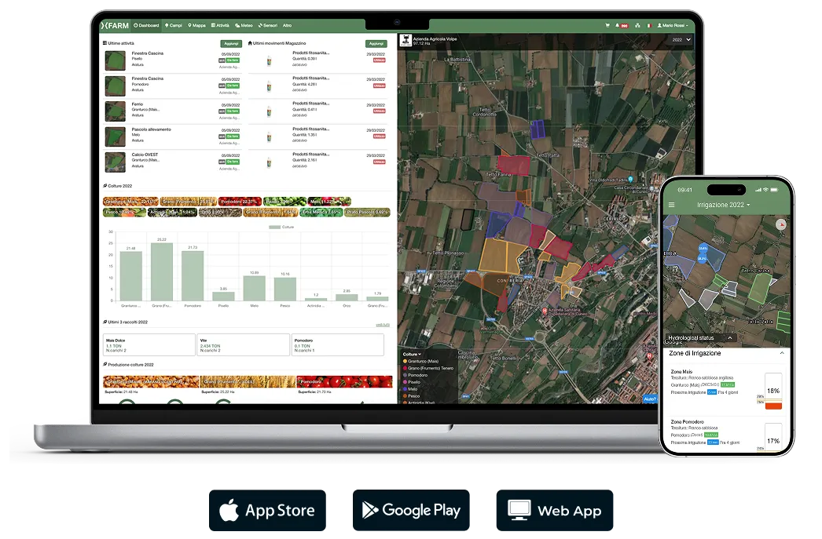
Task: Click the xFarm logo
Action: pyautogui.click(x=115, y=25)
